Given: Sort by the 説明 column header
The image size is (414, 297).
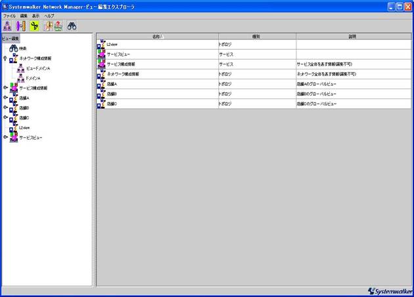Looking at the screenshot, I should pyautogui.click(x=354, y=37).
